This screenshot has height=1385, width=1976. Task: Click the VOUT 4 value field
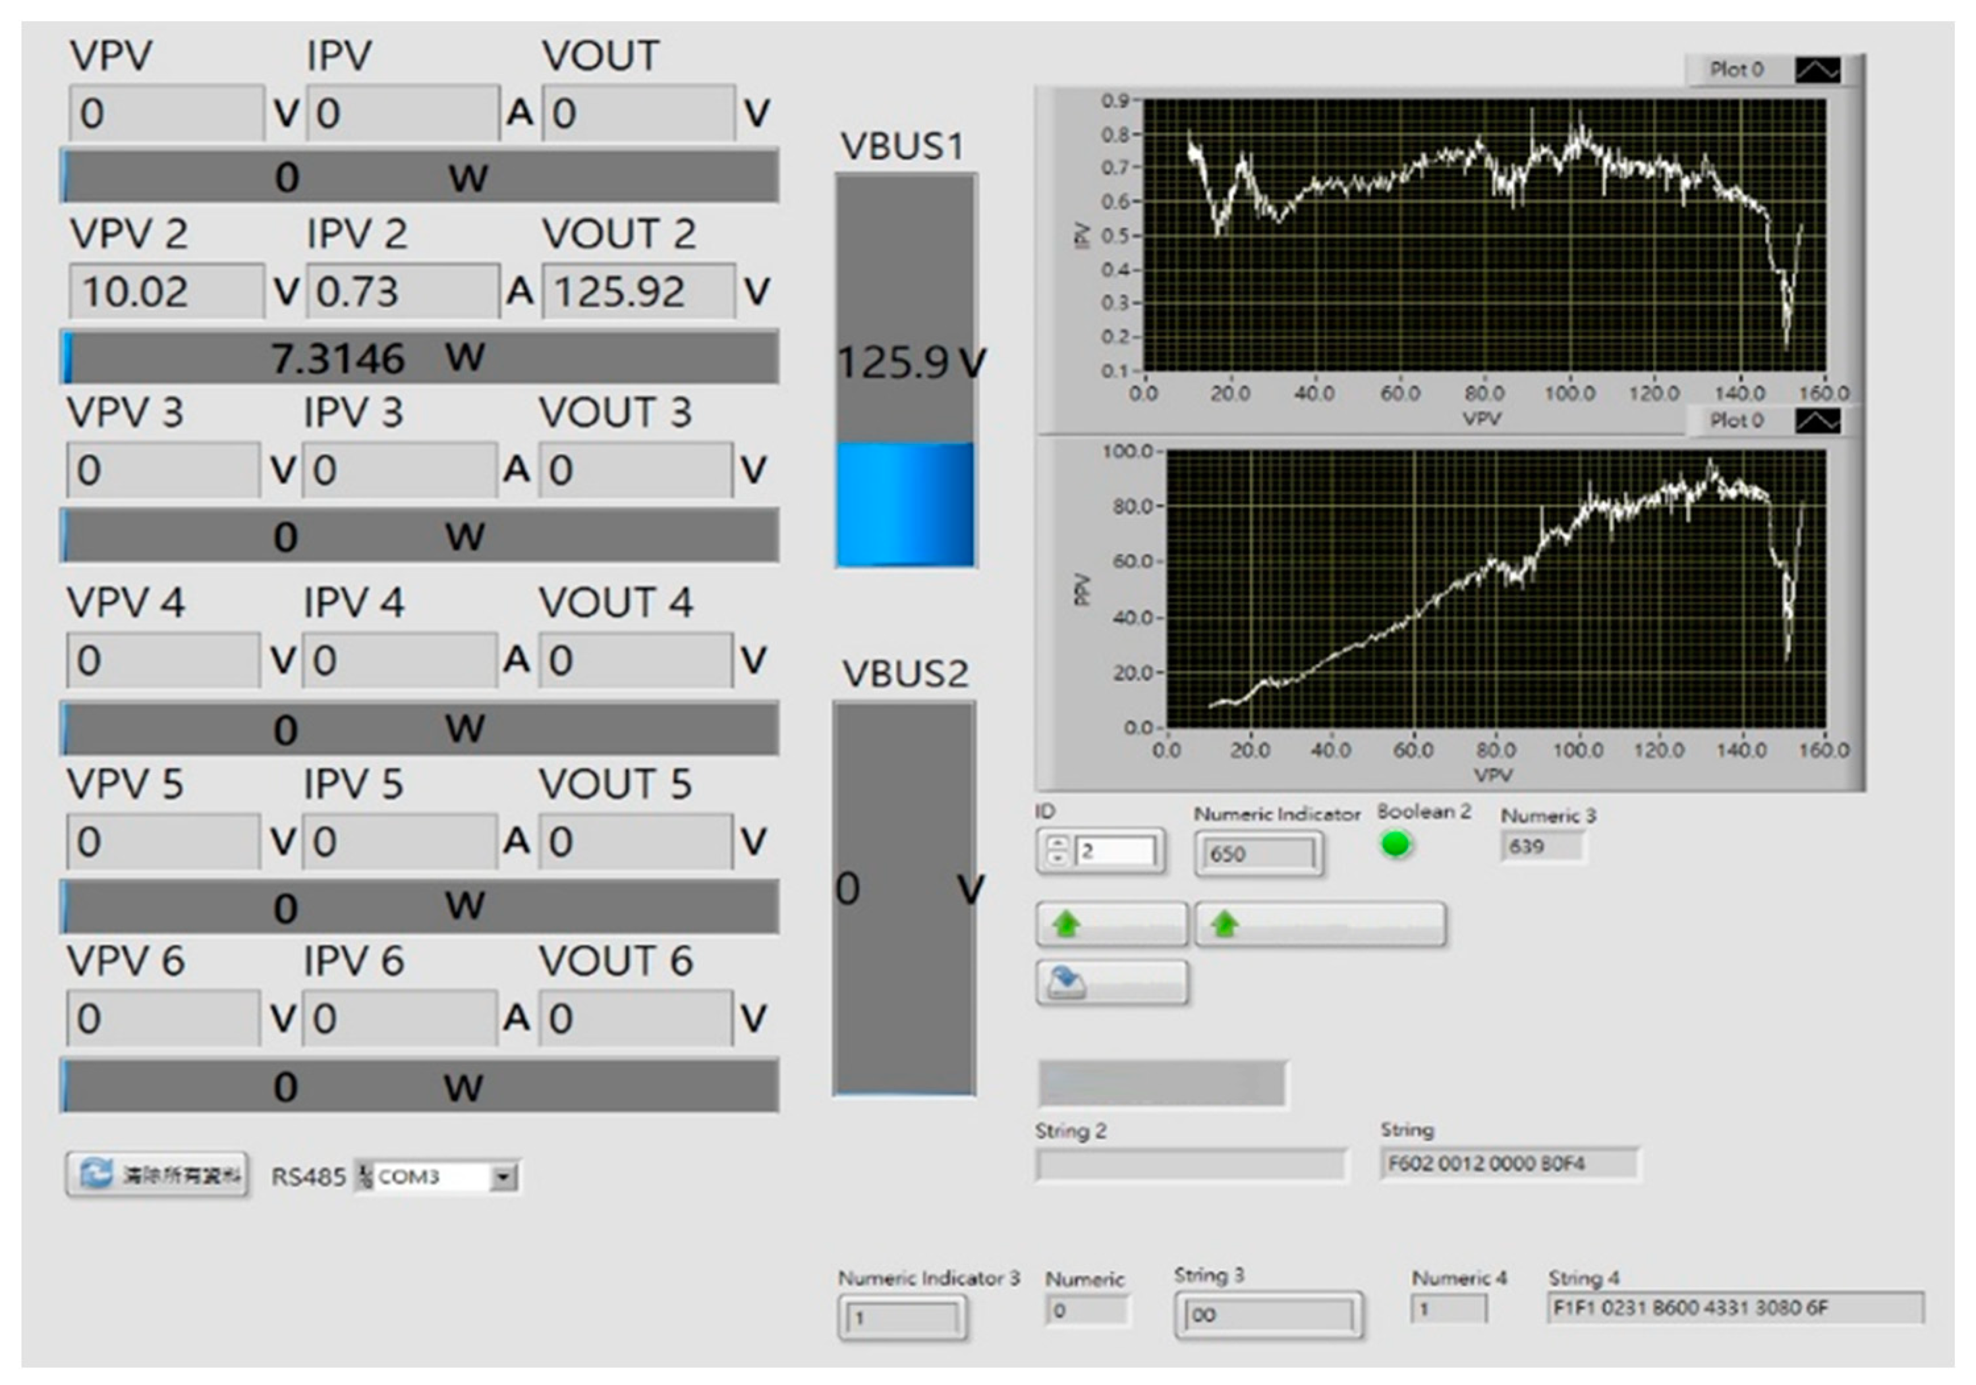(636, 660)
